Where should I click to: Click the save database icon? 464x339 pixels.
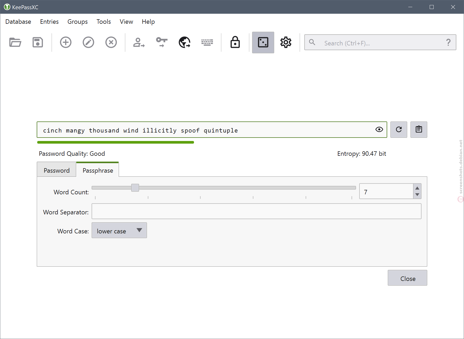[38, 42]
